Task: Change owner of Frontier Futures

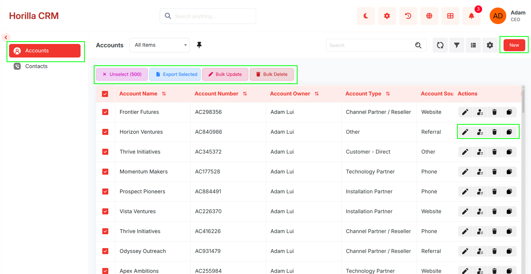Action: pyautogui.click(x=480, y=112)
